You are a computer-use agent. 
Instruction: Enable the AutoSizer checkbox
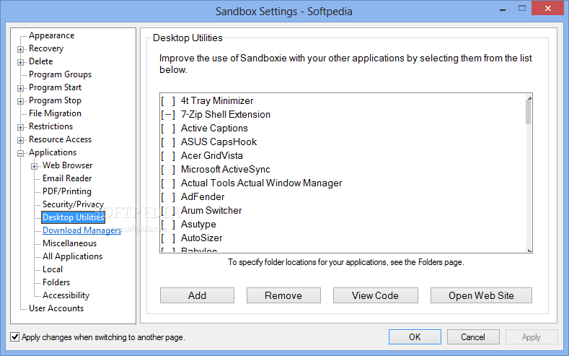point(168,238)
